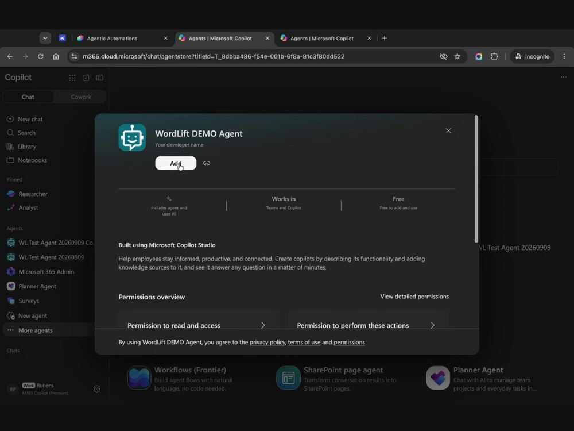Reload the current page

point(41,56)
